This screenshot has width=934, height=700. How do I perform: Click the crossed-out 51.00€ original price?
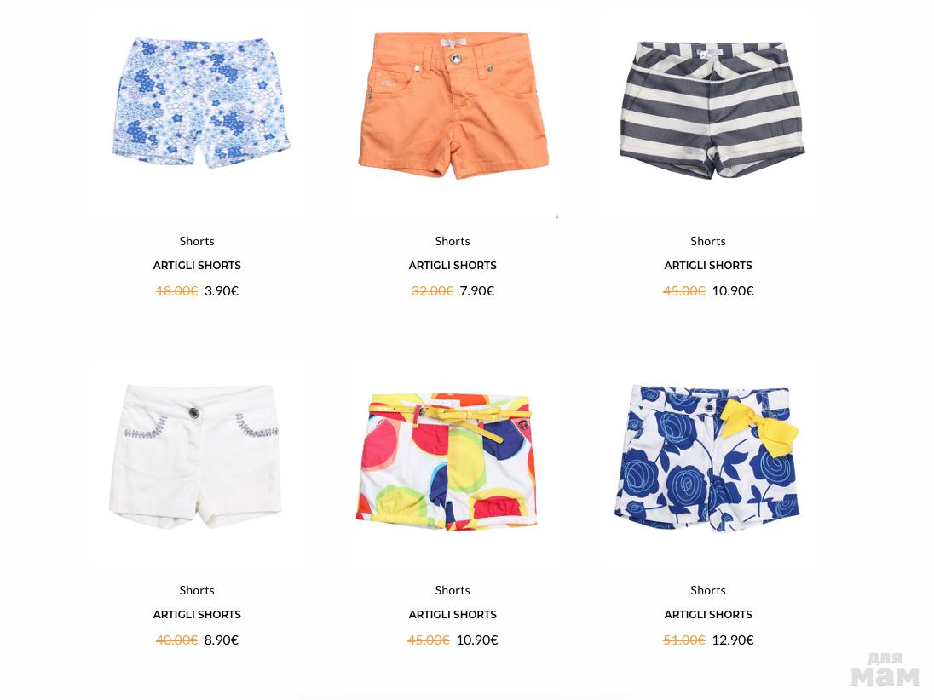(683, 640)
